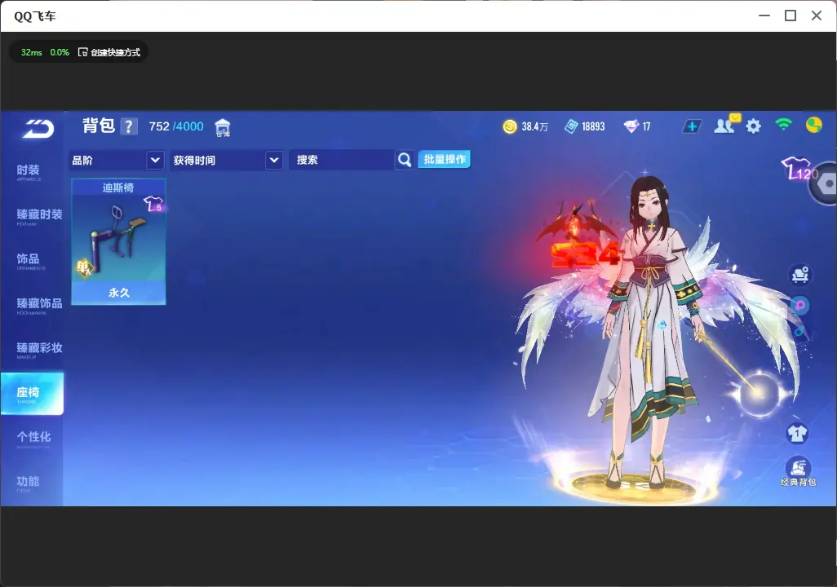Screen dimensions: 837x587
Task: Click the 单人 badge on 迪斯椅 card
Action: coord(84,267)
